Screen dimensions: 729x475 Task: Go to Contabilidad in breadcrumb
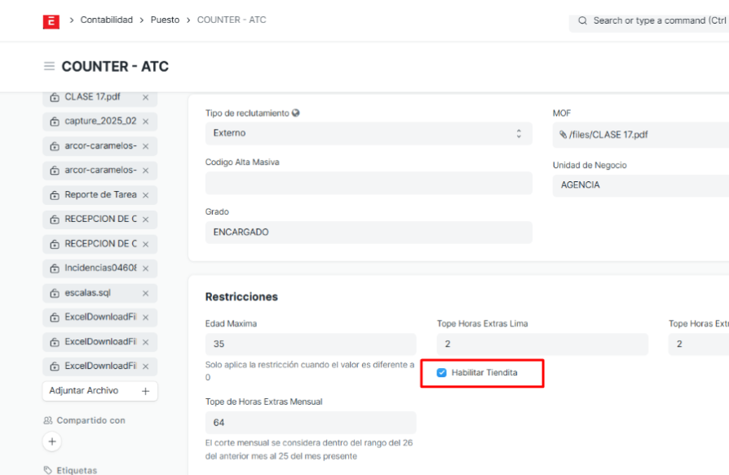[x=106, y=20]
